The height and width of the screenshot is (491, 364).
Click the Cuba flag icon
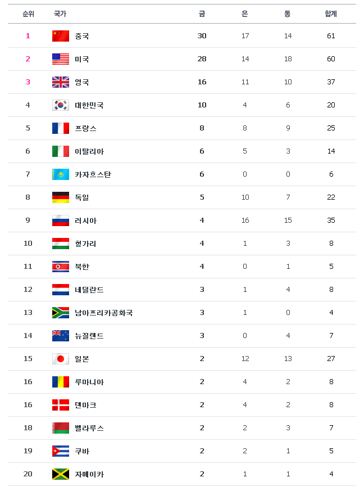(60, 451)
